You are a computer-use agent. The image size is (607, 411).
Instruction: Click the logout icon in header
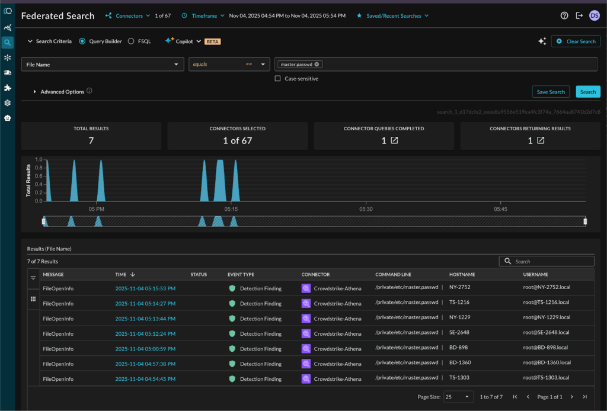pyautogui.click(x=579, y=16)
